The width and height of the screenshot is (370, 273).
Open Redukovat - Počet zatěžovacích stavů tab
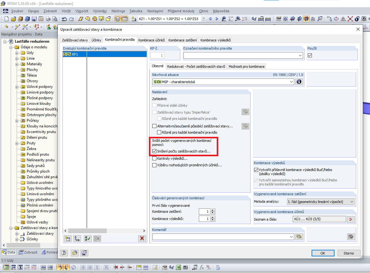coord(196,67)
